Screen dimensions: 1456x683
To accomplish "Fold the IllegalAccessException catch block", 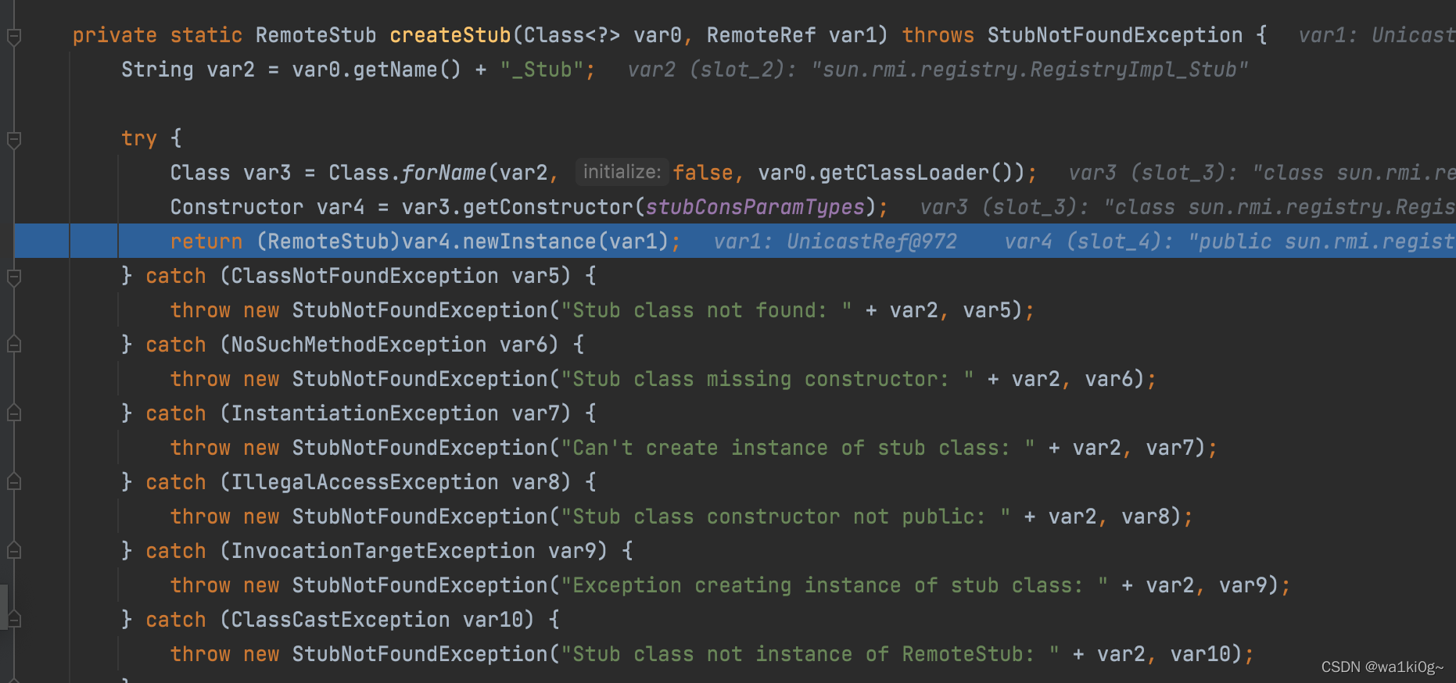I will (14, 482).
